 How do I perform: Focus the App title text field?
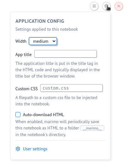(65, 54)
